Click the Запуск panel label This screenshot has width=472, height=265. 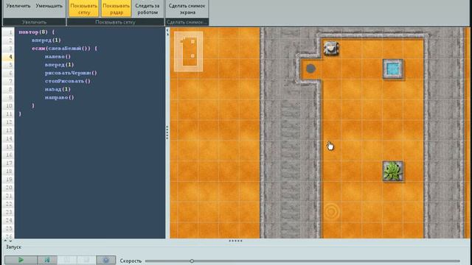(x=13, y=247)
